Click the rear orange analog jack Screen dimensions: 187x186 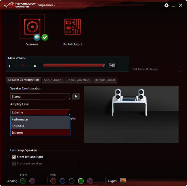pos(53,181)
